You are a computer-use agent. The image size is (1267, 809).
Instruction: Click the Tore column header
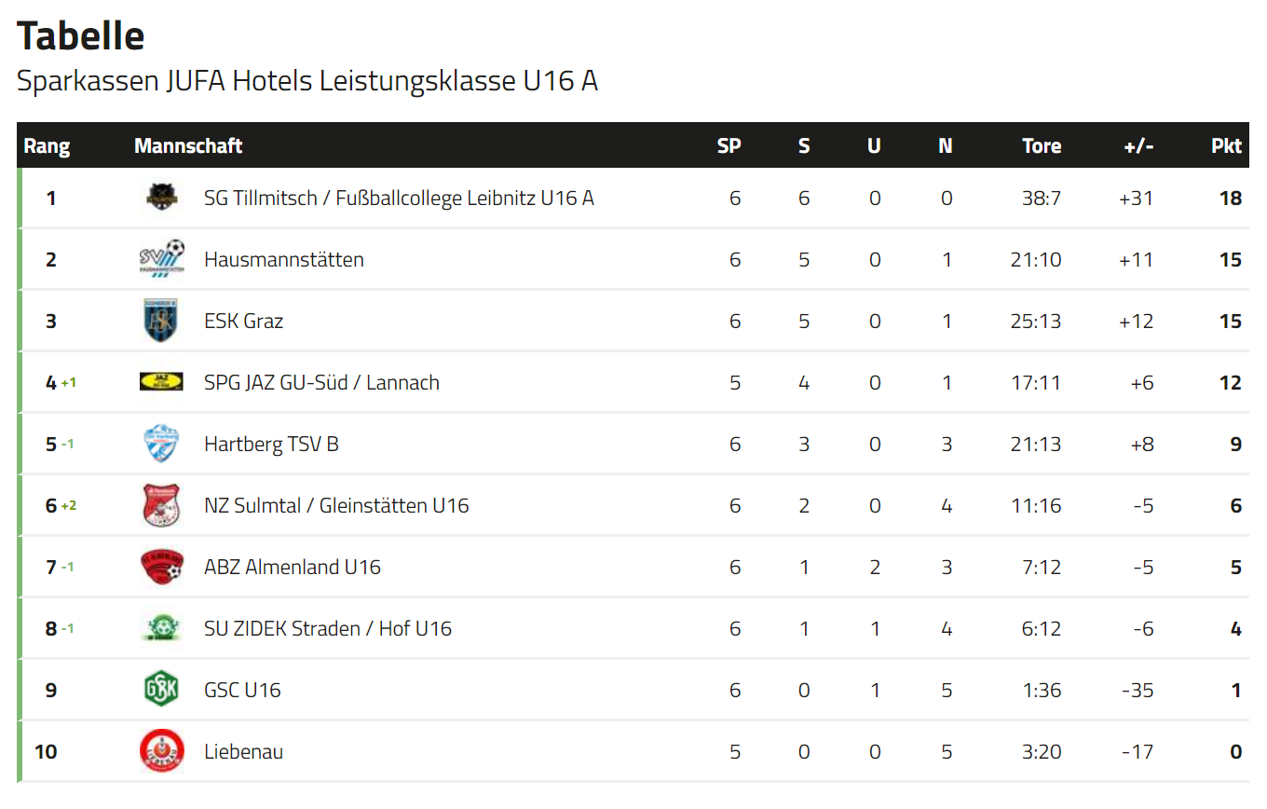coord(1042,145)
